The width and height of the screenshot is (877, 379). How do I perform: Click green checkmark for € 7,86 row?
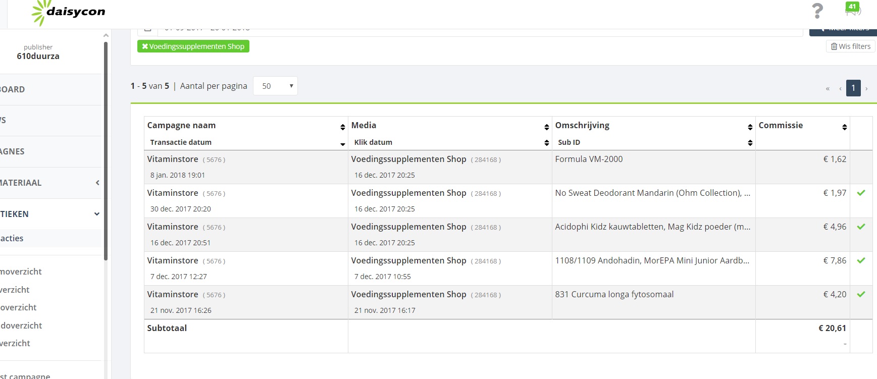(x=861, y=260)
